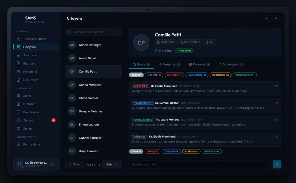Switch to the Rapports tab
This screenshot has width=296, height=183.
pos(169,64)
